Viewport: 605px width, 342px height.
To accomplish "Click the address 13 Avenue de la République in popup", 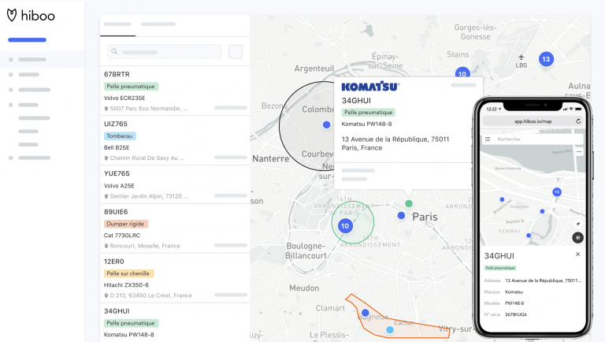I will coord(395,143).
